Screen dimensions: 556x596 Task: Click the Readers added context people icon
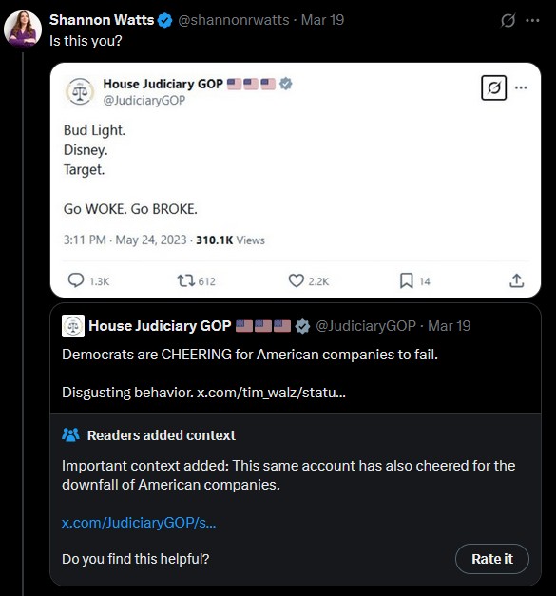(x=70, y=434)
